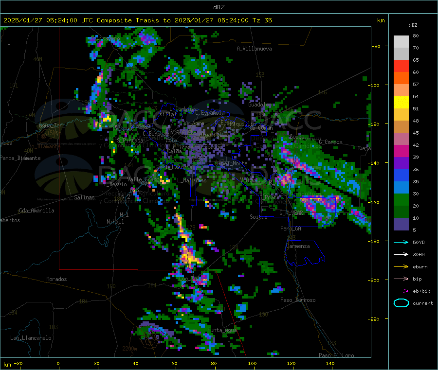The width and height of the screenshot is (438, 370).
Task: Click the '-220' tick on vertical axis
Action: 373,319
